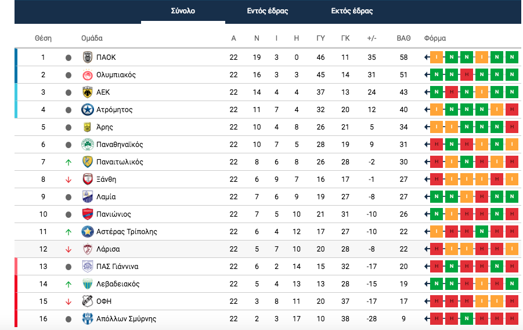Image resolution: width=523 pixels, height=330 pixels.
Task: Select the Σύνολο tab
Action: pyautogui.click(x=183, y=11)
